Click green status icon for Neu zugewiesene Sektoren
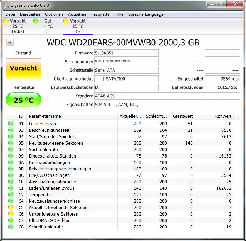Screen dimensions: 246x241 (11, 143)
